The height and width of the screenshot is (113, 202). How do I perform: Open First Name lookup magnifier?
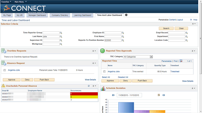point(123,36)
